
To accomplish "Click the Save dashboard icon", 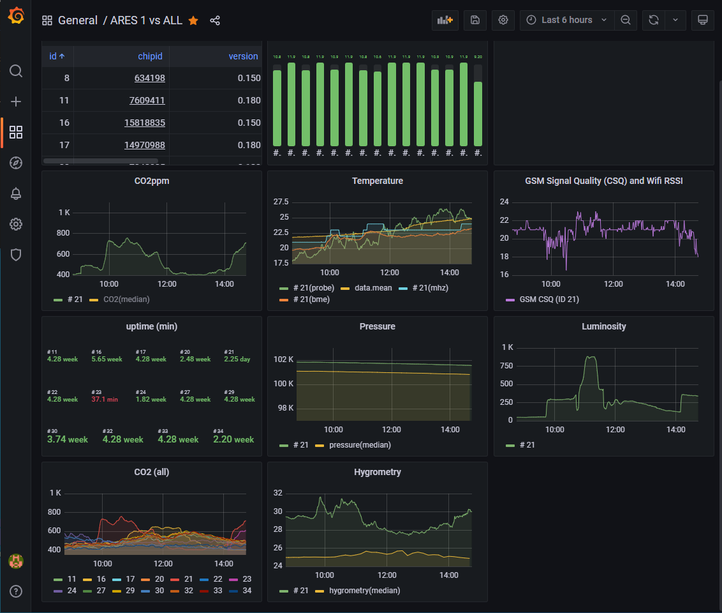I will [x=475, y=20].
